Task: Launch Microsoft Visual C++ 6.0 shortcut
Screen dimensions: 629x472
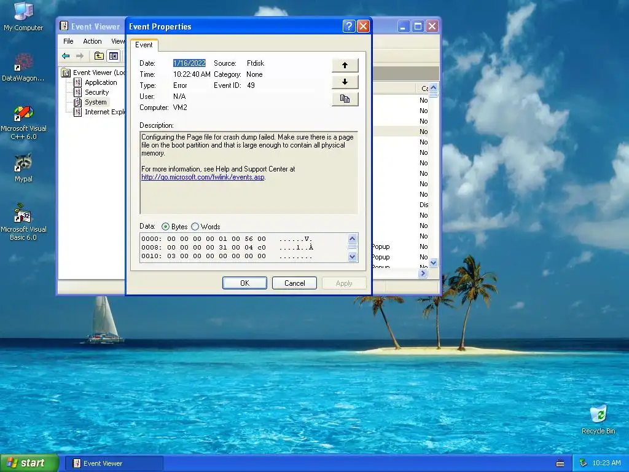Action: (x=23, y=122)
